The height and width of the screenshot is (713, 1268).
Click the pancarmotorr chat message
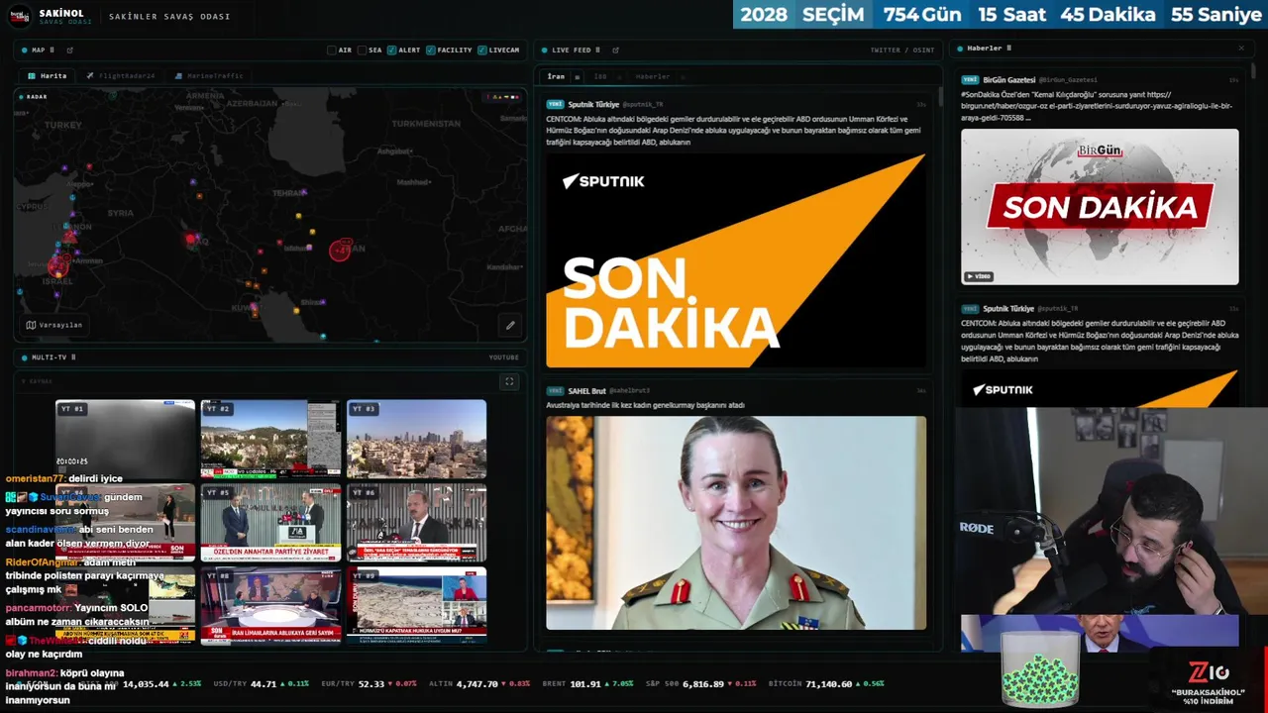click(x=77, y=615)
